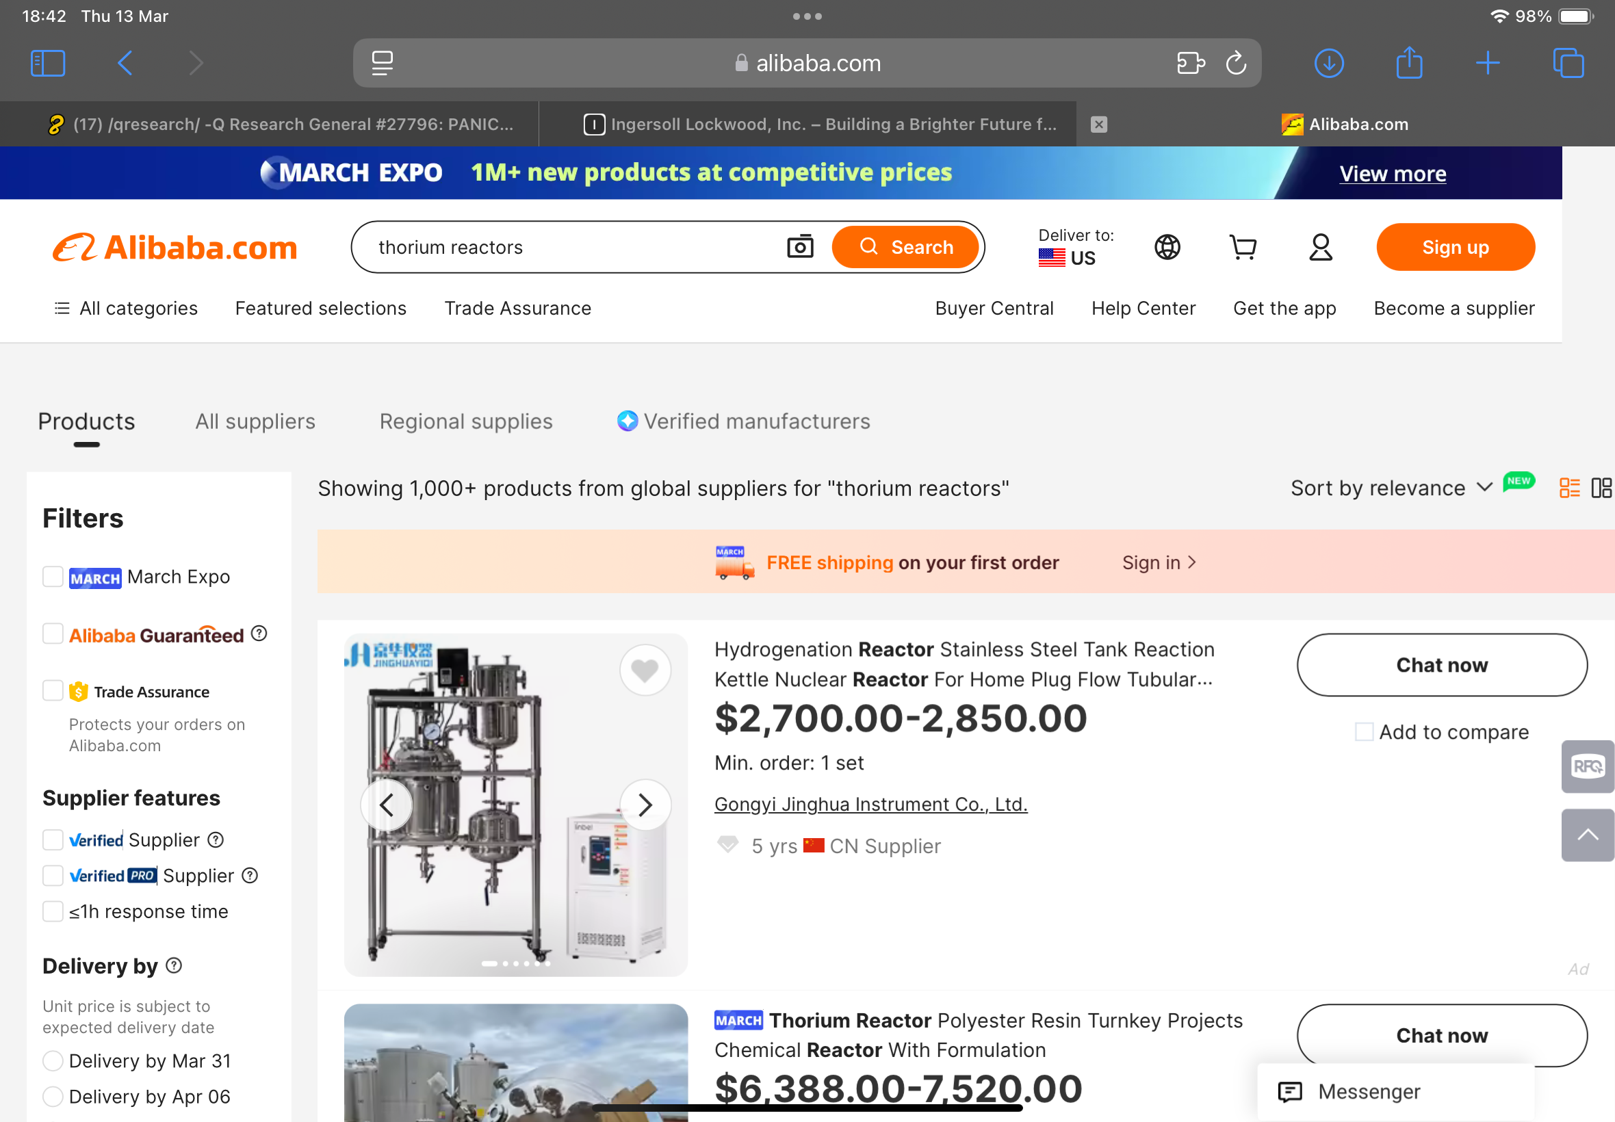
Task: Open Trade Assurance menu item
Action: (517, 308)
